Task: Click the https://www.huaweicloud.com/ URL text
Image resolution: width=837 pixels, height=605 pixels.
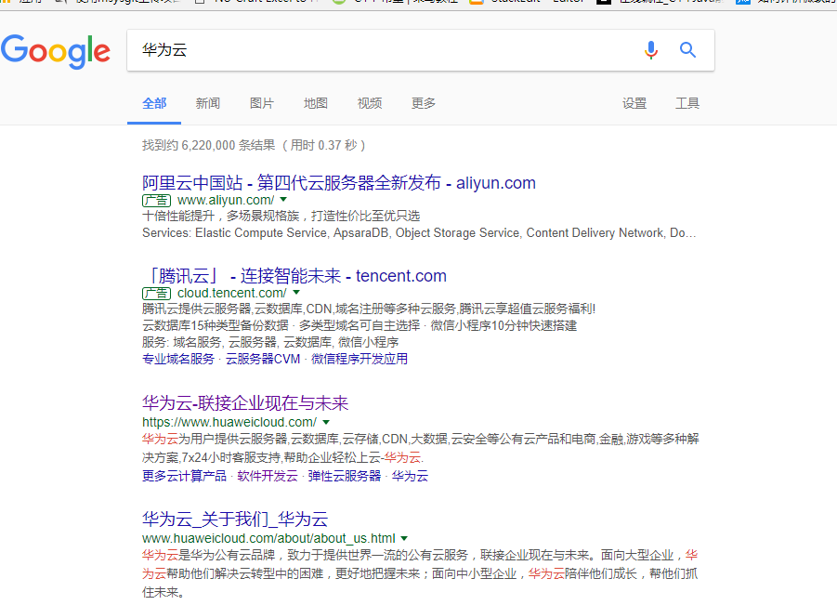Action: click(229, 422)
